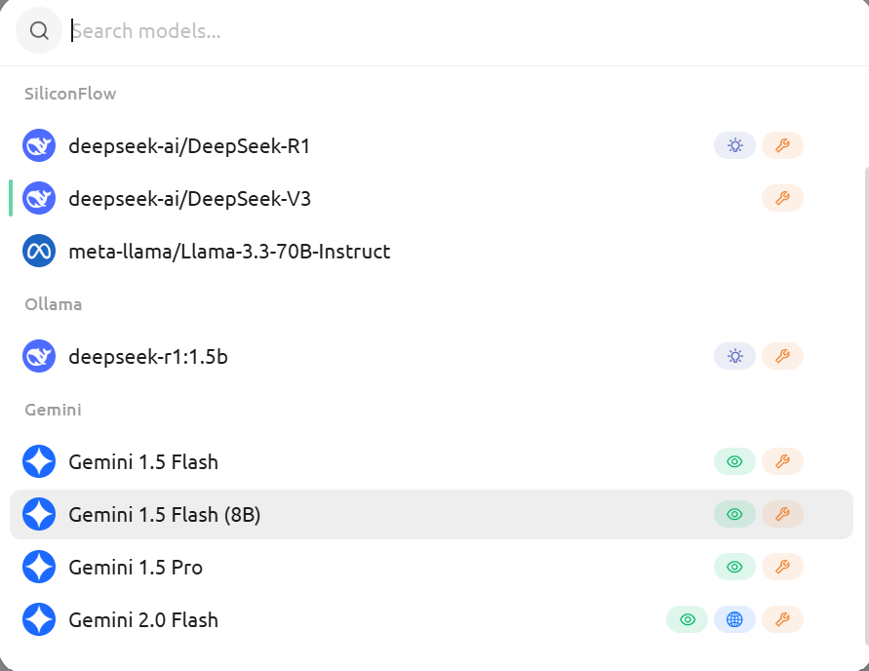The height and width of the screenshot is (671, 869).
Task: Select Gemini 1.5 Flash model
Action: (x=431, y=461)
